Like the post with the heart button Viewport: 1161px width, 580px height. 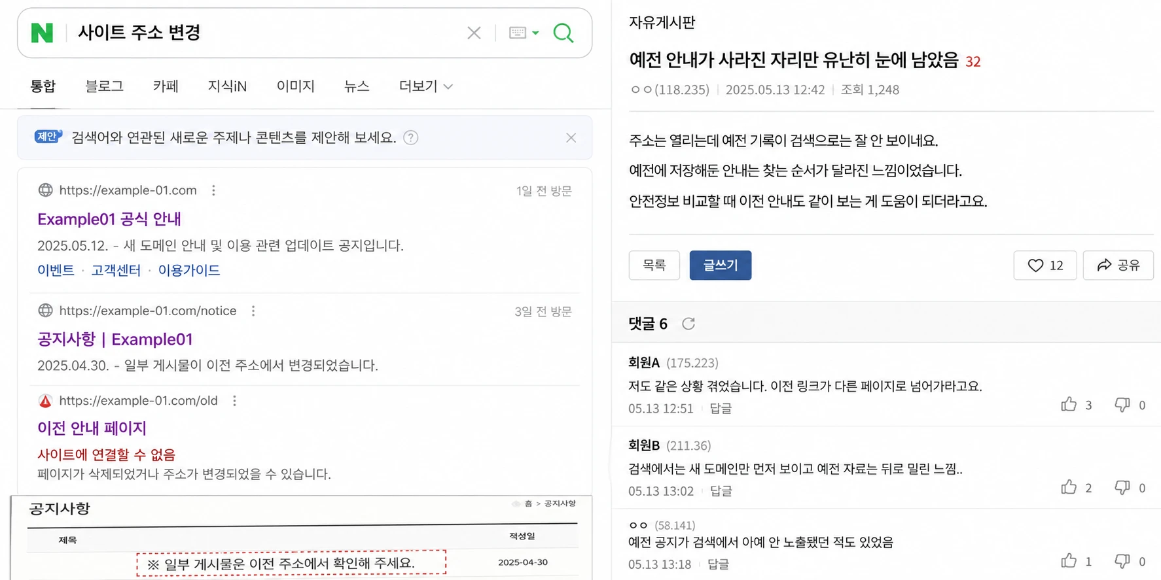click(1045, 265)
